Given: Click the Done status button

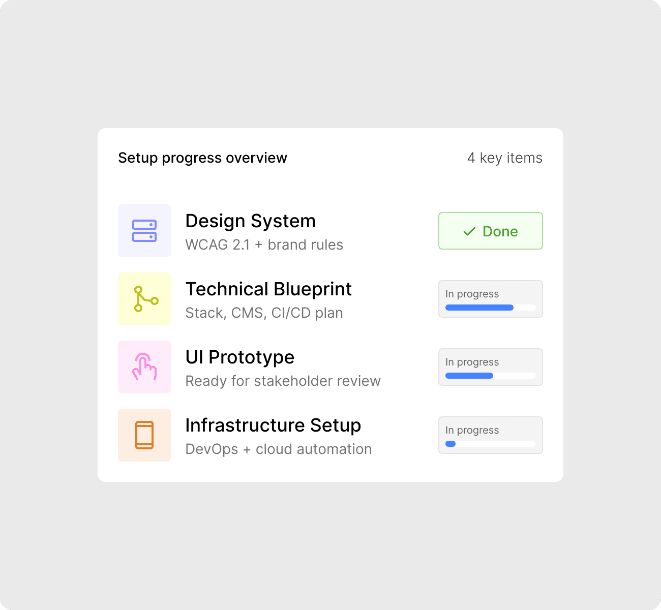Looking at the screenshot, I should point(491,231).
